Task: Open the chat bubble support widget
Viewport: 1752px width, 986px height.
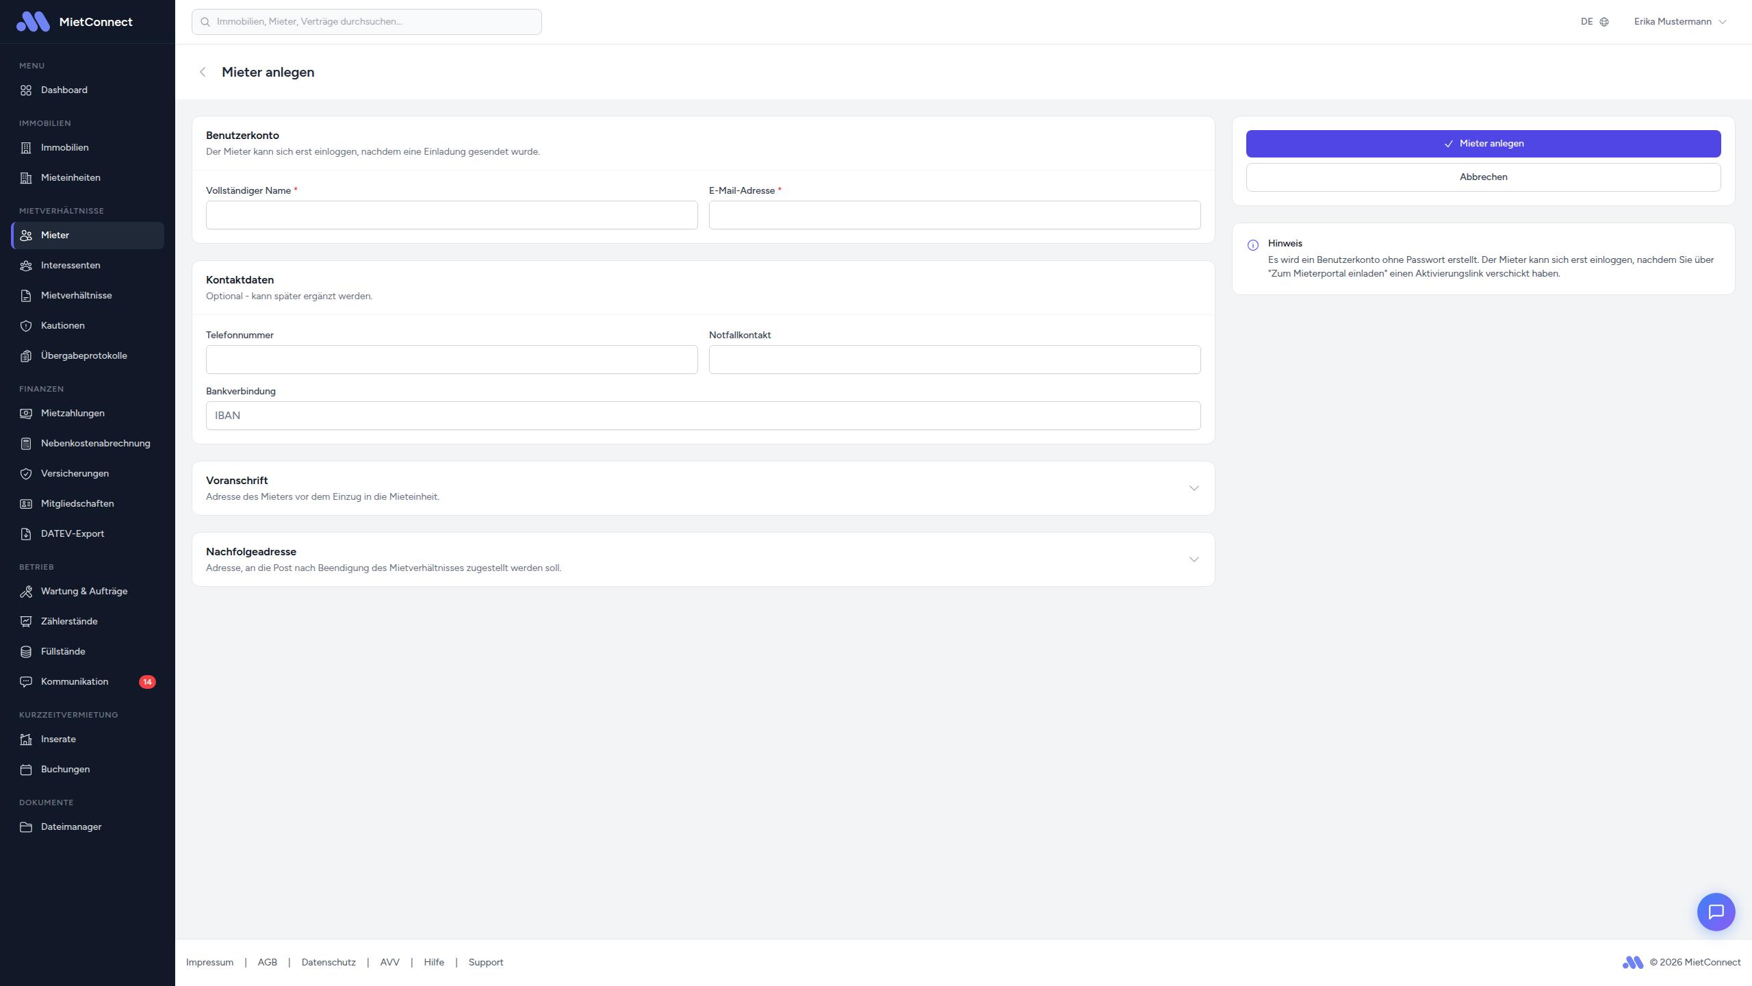Action: [1716, 911]
